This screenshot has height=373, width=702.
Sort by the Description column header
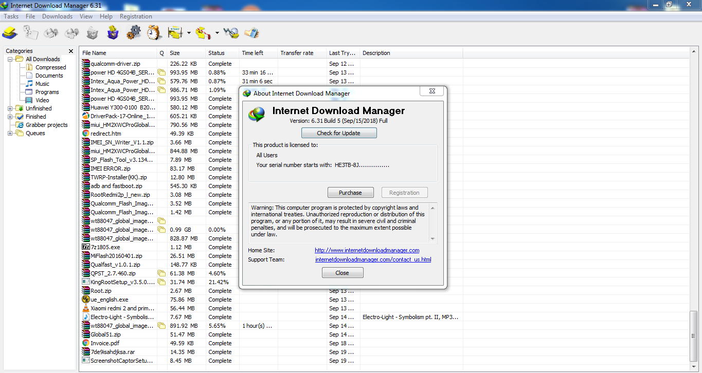(411, 53)
